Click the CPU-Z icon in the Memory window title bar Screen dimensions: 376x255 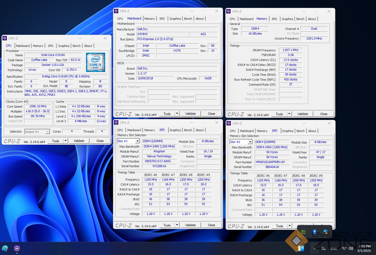(x=228, y=11)
